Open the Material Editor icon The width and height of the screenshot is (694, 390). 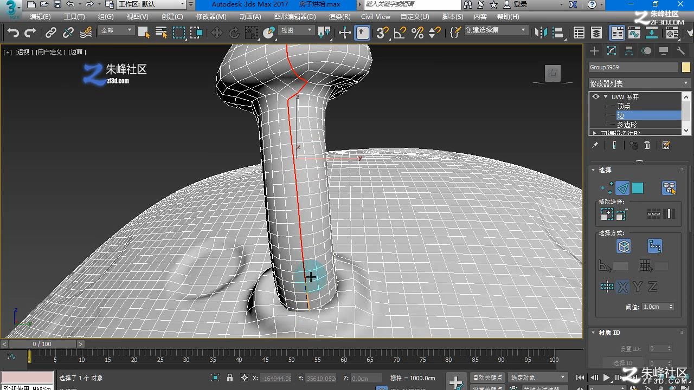pyautogui.click(x=672, y=33)
